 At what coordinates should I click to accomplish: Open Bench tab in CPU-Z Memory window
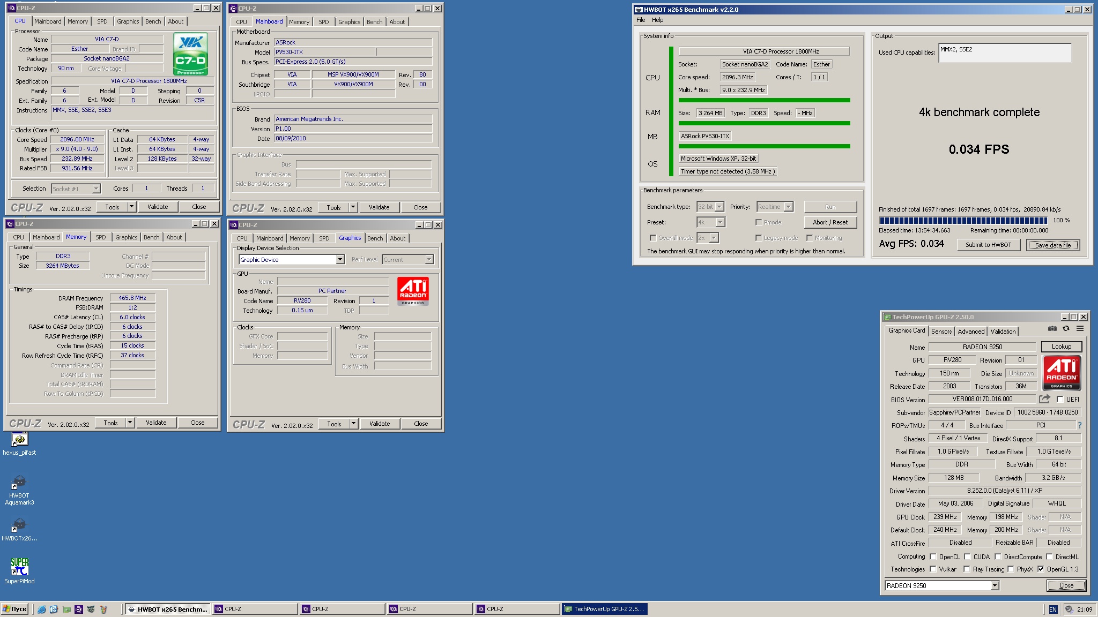tap(151, 237)
